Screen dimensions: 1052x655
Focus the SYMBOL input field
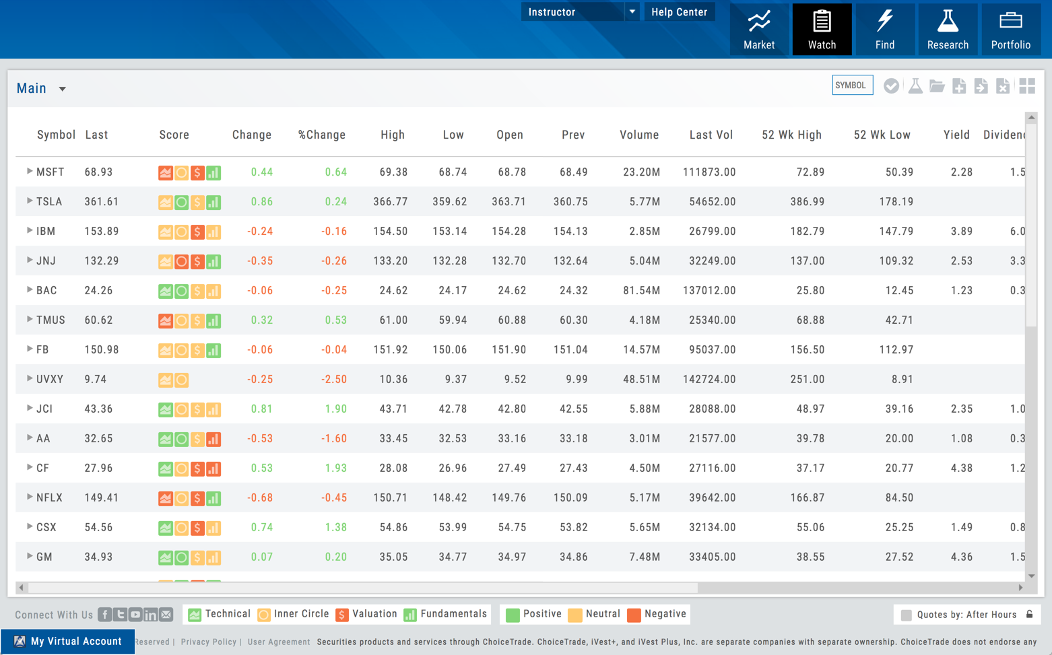[x=853, y=85]
